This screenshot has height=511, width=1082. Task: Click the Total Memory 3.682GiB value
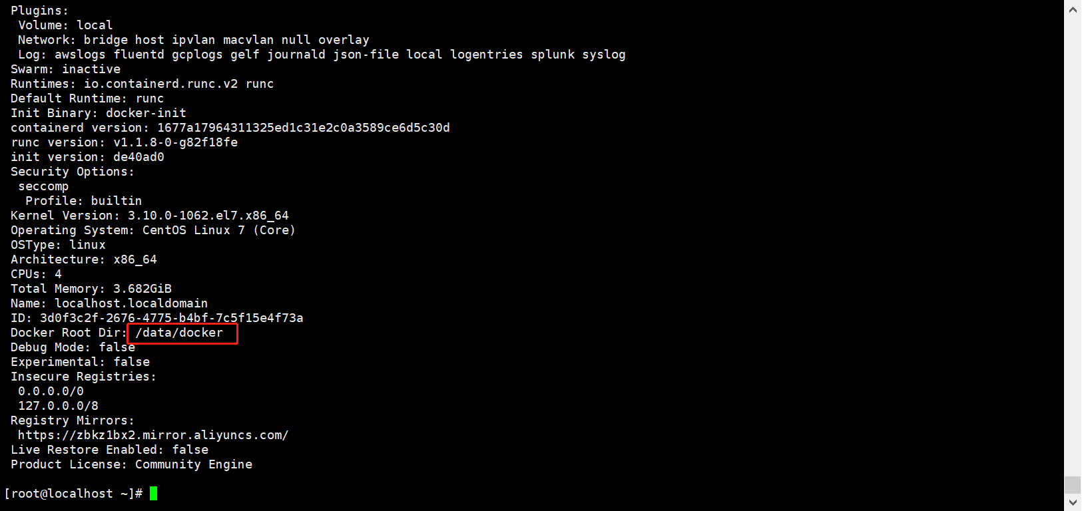coord(142,289)
